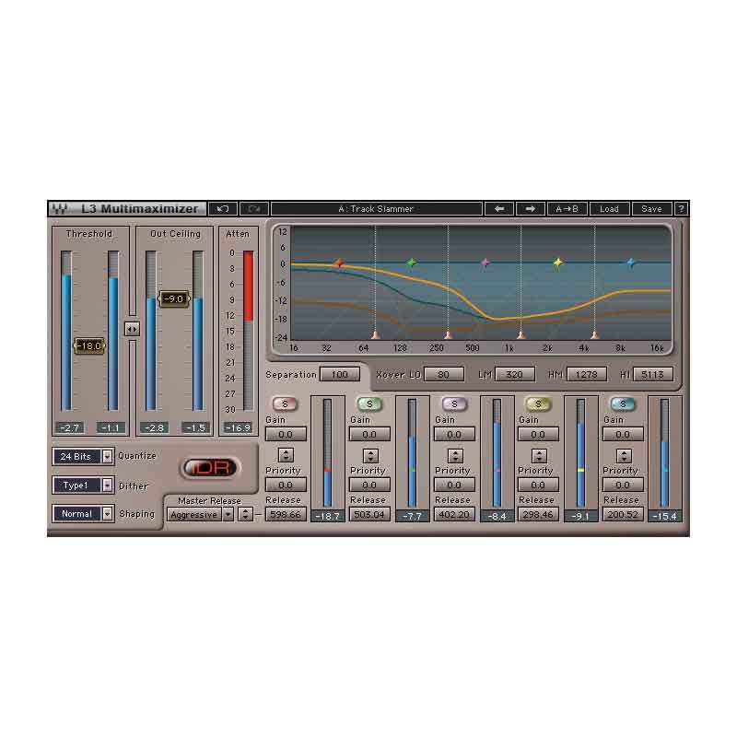Screen dimensions: 737x737
Task: Toggle the yellow S solo button
Action: click(538, 403)
